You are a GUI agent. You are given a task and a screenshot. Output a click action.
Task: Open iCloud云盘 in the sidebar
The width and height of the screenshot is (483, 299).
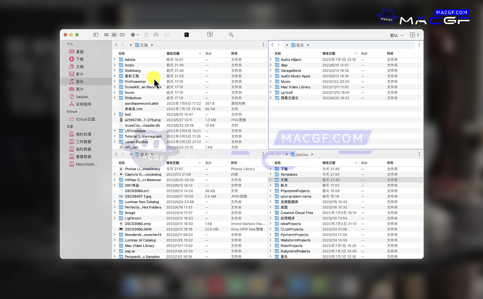(x=85, y=119)
